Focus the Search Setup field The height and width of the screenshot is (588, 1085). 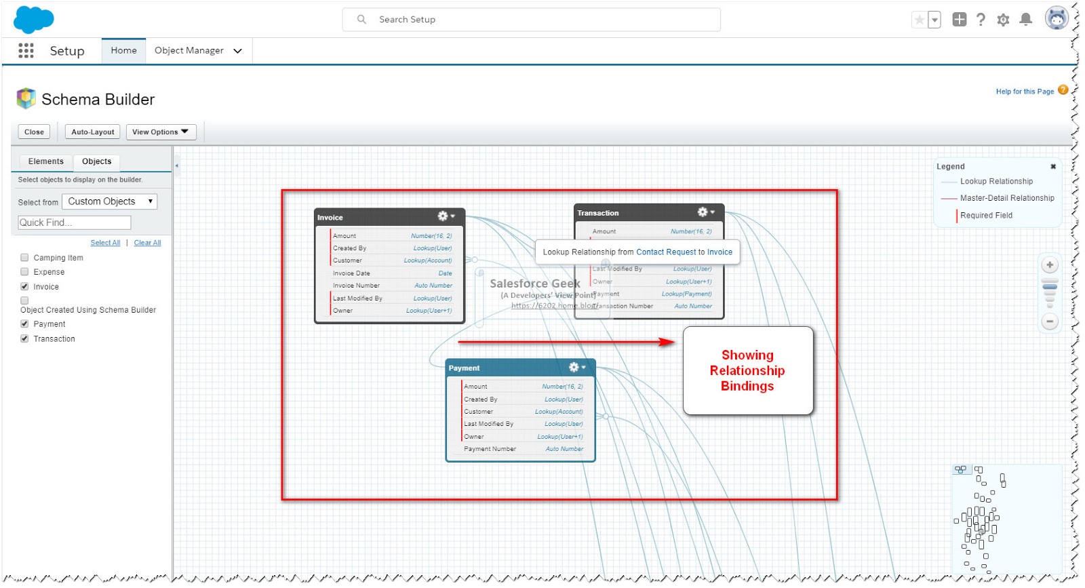coord(532,20)
